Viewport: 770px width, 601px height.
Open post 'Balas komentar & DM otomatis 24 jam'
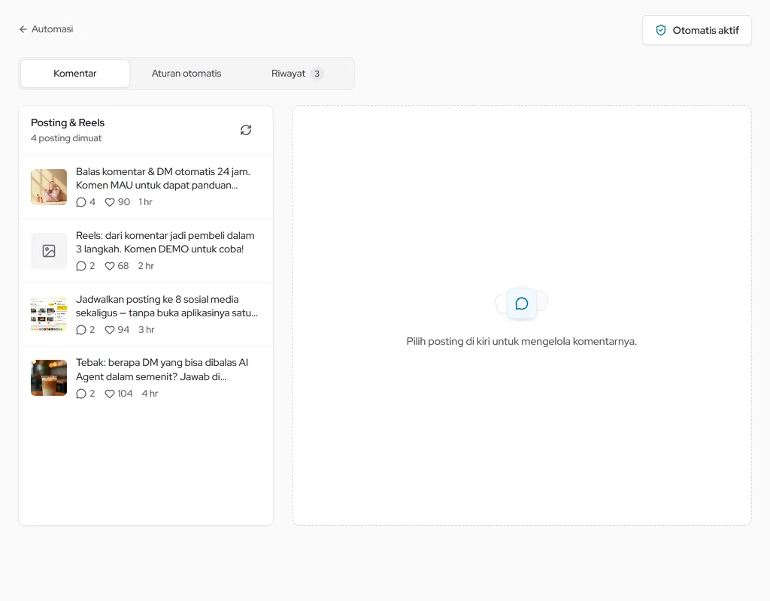(146, 187)
